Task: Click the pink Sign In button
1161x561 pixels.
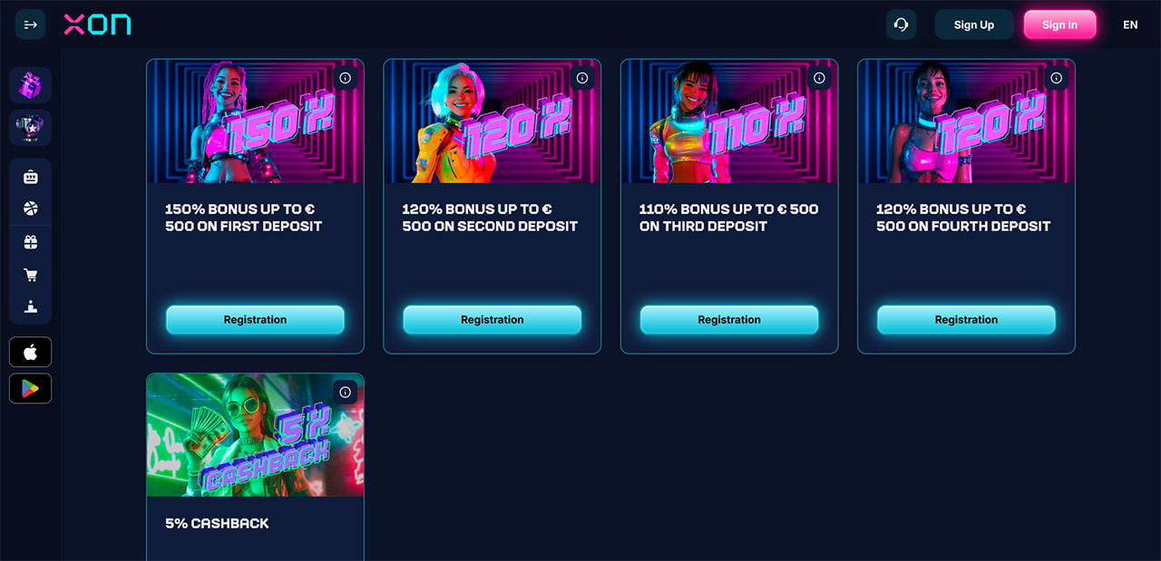Action: [1059, 24]
